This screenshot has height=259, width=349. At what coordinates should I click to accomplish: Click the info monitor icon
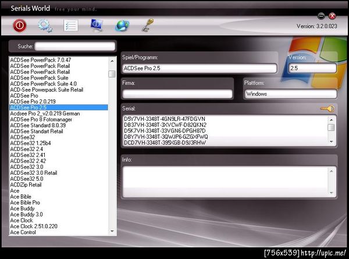[97, 25]
